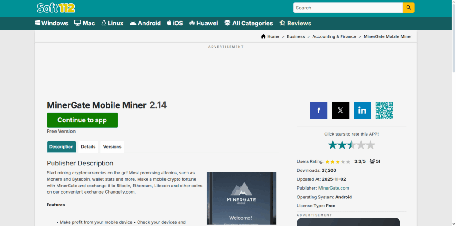The width and height of the screenshot is (456, 226).
Task: Click the License Type Free value
Action: [330, 206]
